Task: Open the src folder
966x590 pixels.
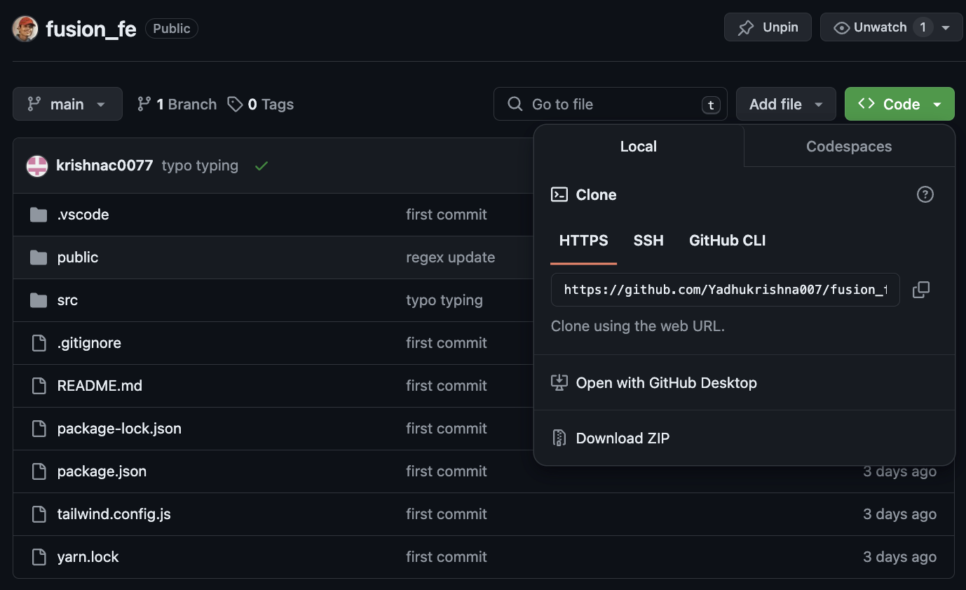Action: click(67, 300)
